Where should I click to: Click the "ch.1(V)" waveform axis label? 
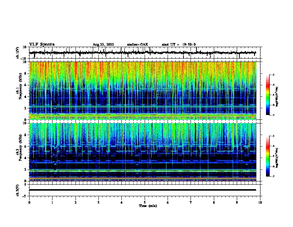[18, 53]
